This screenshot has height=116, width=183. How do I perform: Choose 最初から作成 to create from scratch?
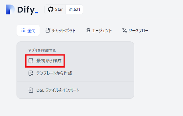click(45, 61)
